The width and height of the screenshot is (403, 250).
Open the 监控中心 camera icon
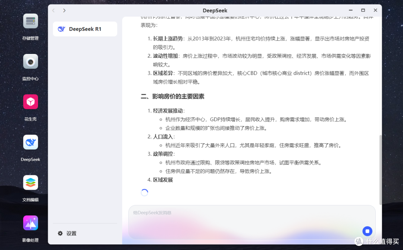[30, 61]
